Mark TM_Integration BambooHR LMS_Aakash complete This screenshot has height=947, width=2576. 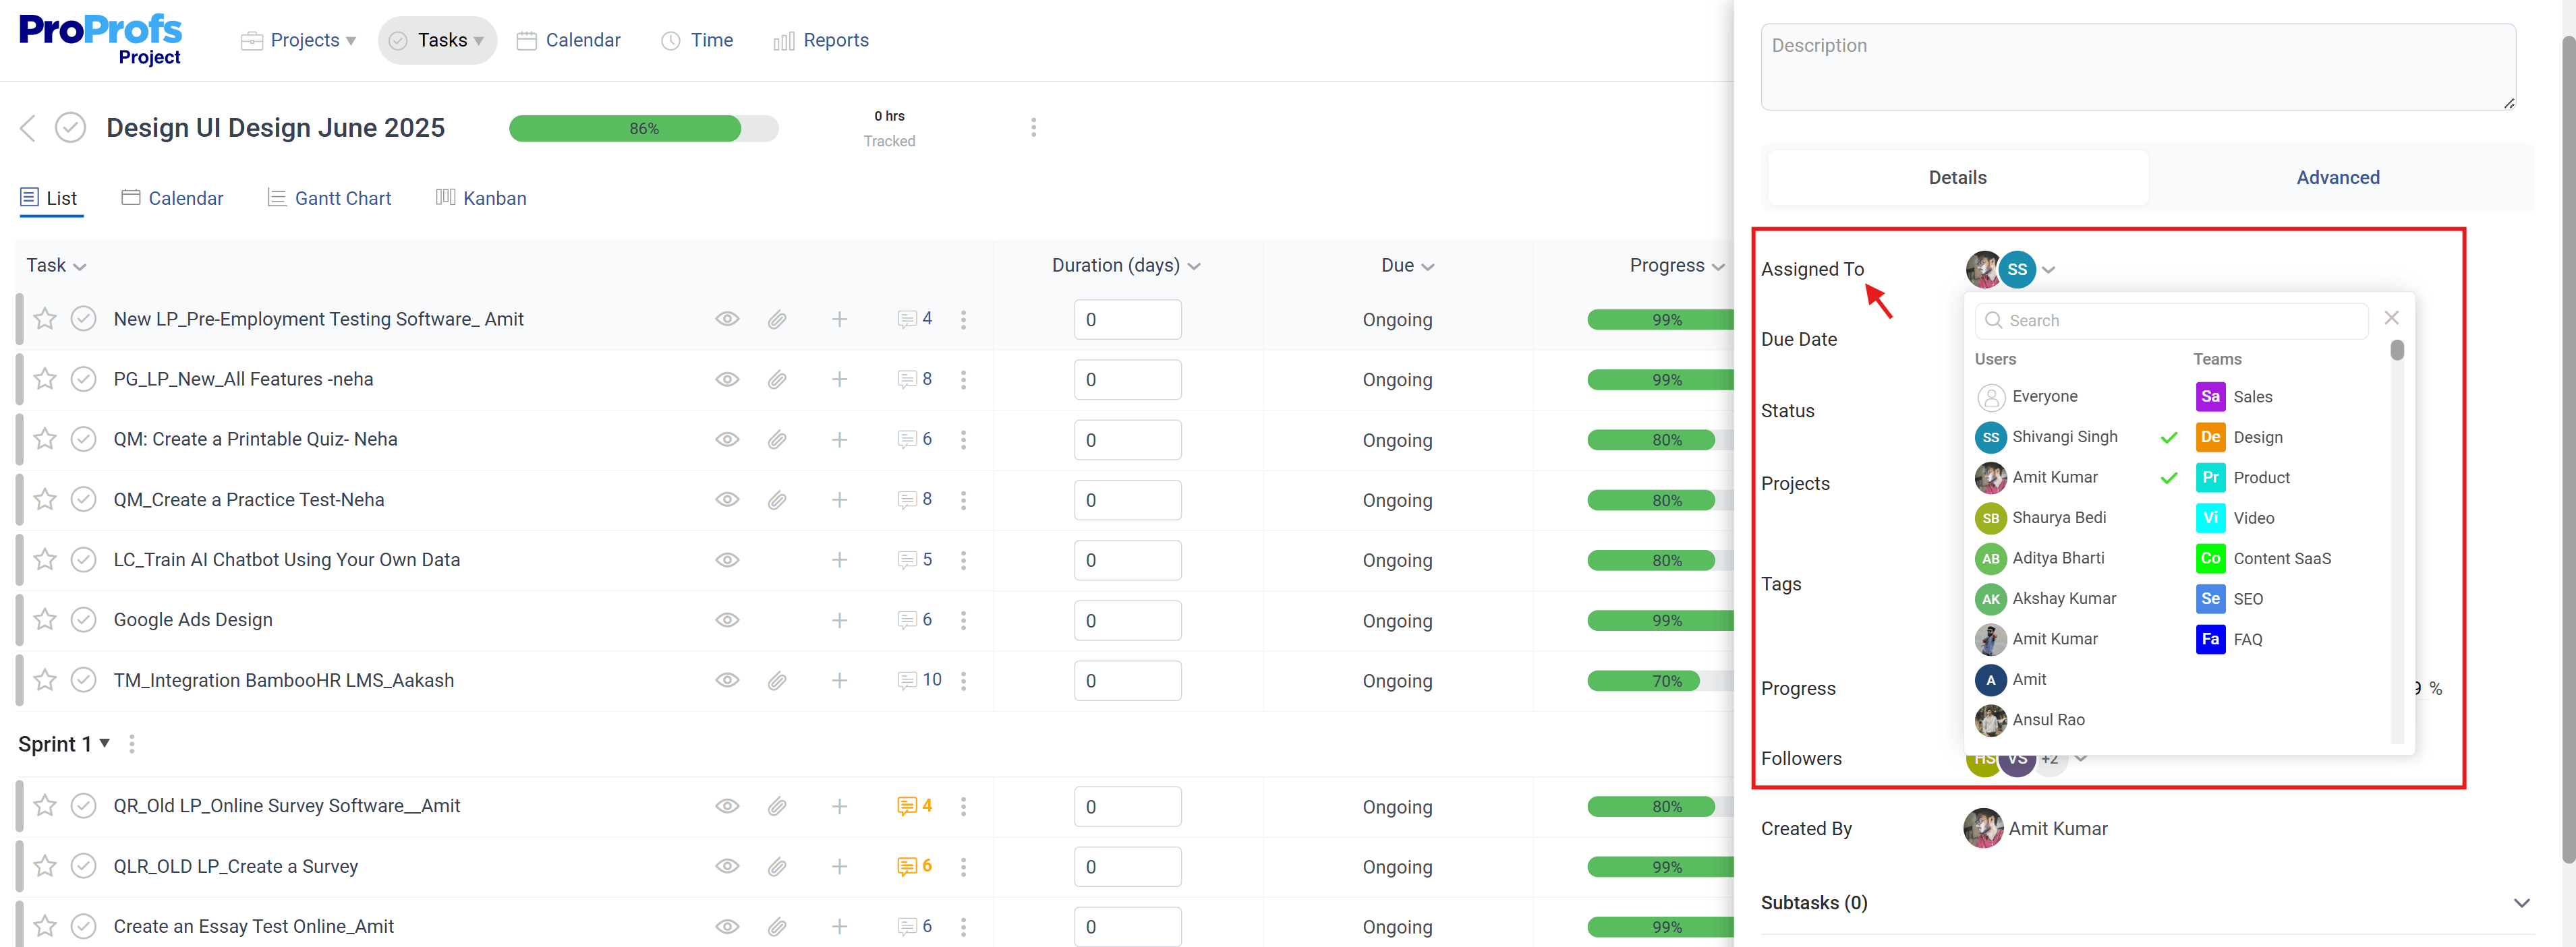point(84,680)
